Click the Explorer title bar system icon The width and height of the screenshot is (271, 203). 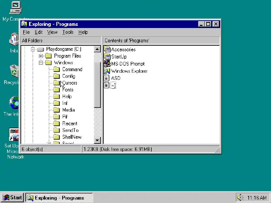click(24, 24)
